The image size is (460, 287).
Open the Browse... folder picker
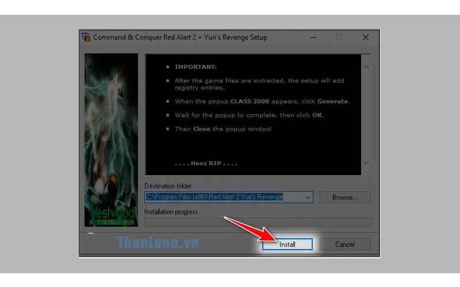(x=344, y=197)
